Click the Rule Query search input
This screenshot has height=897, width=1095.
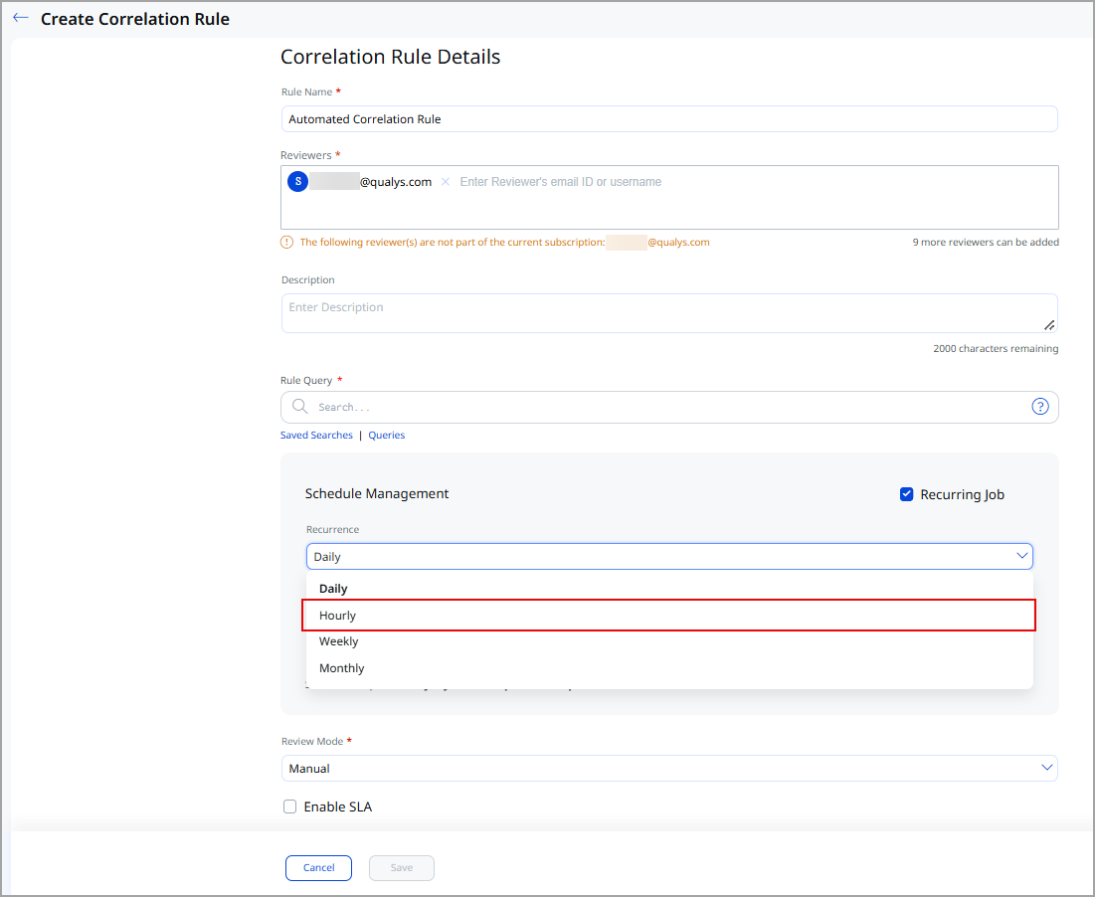pyautogui.click(x=669, y=407)
